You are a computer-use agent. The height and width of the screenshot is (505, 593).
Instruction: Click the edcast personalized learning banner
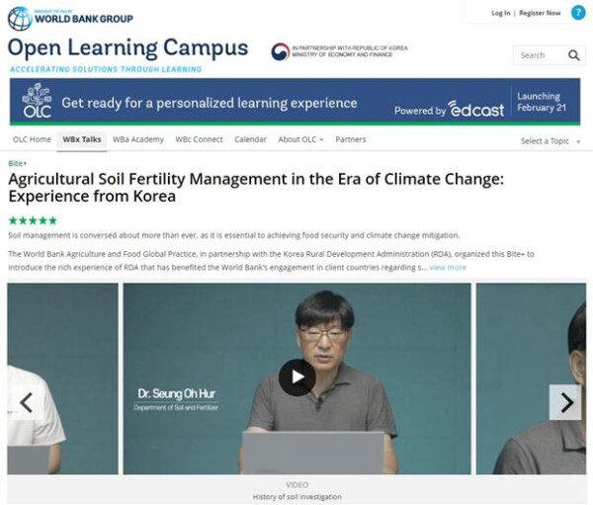point(295,102)
